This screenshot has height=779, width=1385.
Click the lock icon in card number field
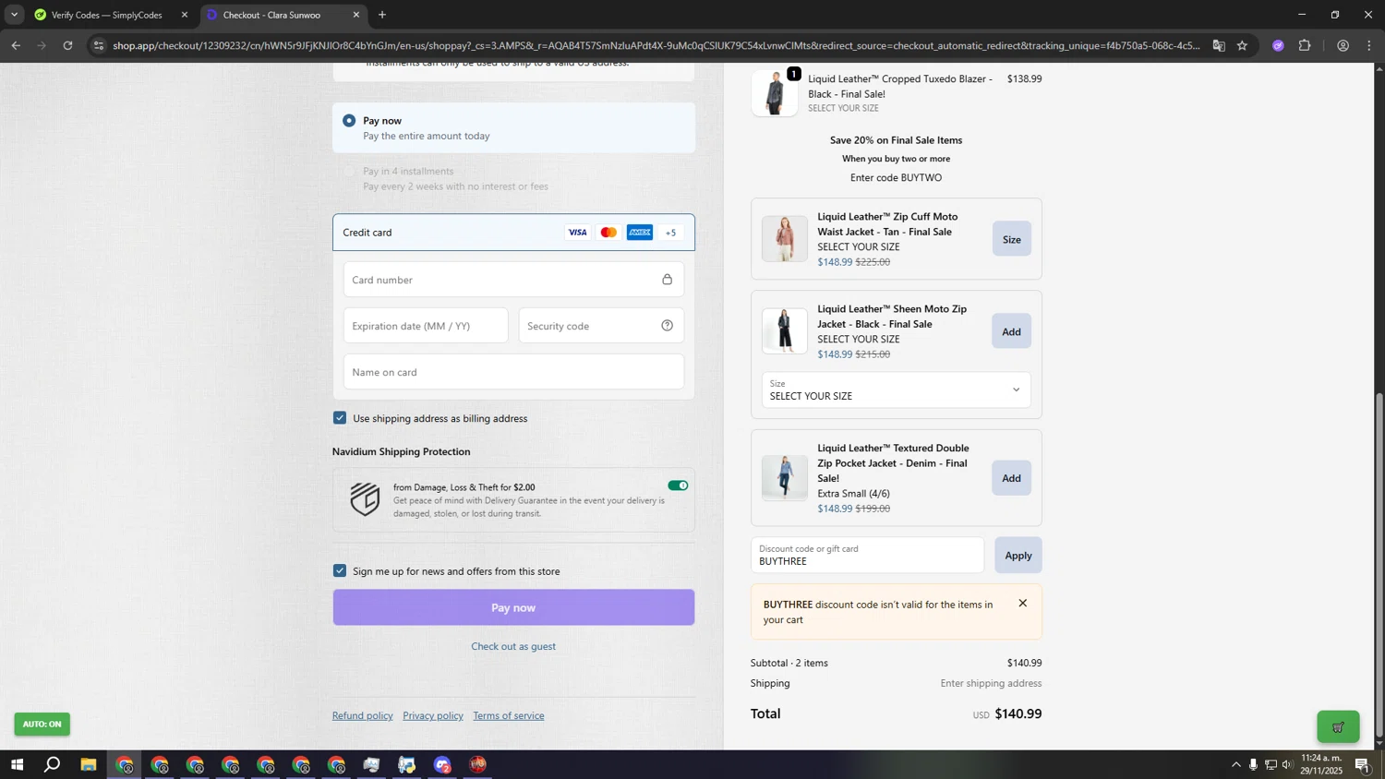point(667,280)
